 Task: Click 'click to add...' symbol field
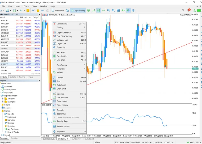pos(6,74)
